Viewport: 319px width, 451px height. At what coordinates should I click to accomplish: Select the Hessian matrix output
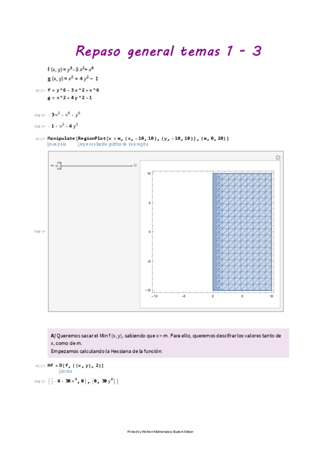[x=83, y=381]
